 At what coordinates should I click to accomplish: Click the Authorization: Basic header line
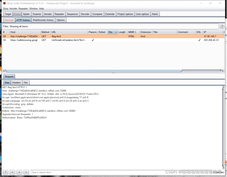pos(25,118)
